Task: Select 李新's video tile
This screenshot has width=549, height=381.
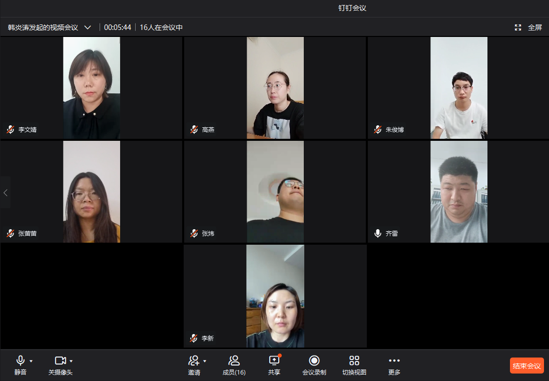Action: [275, 296]
